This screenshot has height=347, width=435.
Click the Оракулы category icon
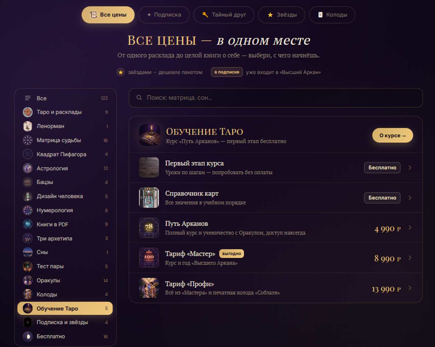(28, 280)
